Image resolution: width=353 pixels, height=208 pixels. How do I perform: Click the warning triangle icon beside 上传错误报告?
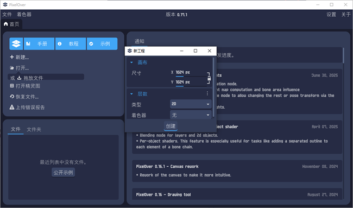pos(12,107)
